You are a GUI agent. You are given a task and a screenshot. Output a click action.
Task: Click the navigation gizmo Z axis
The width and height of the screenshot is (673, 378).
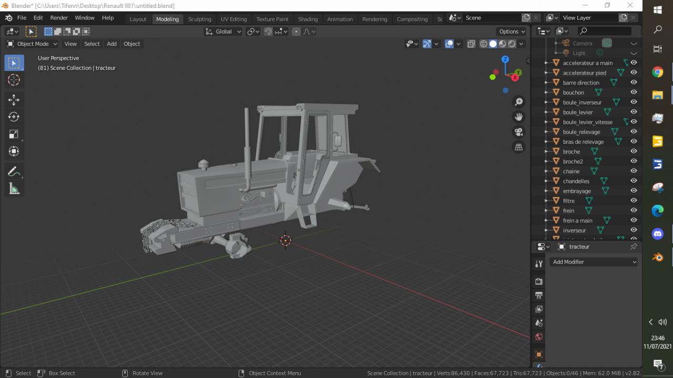(x=505, y=59)
